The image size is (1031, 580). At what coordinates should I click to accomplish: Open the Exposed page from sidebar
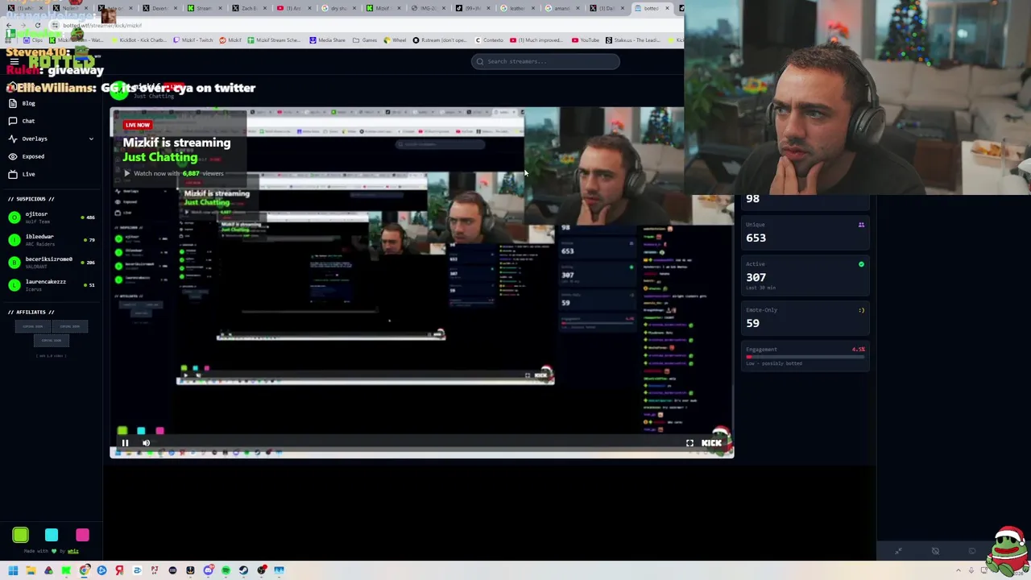click(52, 156)
